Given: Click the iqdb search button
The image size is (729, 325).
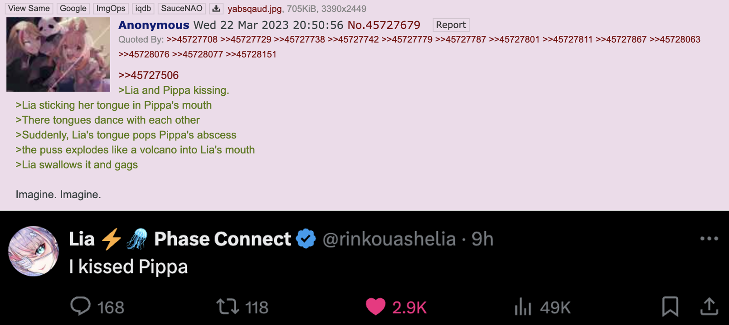Looking at the screenshot, I should (x=143, y=9).
